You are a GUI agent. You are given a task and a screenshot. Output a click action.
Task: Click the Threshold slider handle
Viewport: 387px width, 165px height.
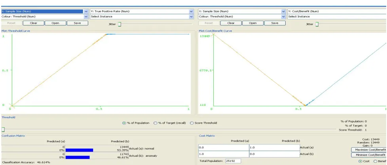(x=3, y=129)
